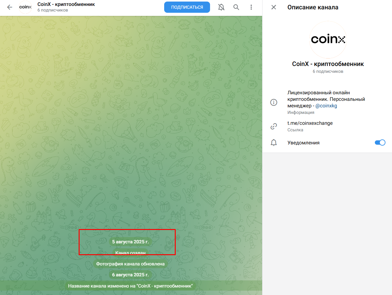
Task: Open the three-dot more options menu
Action: tap(251, 7)
